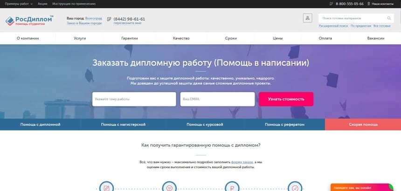Open the Все готовые link
The image size is (401, 191).
(x=382, y=26)
